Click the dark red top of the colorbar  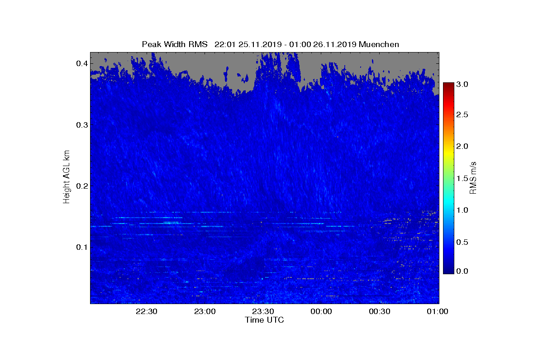(448, 86)
